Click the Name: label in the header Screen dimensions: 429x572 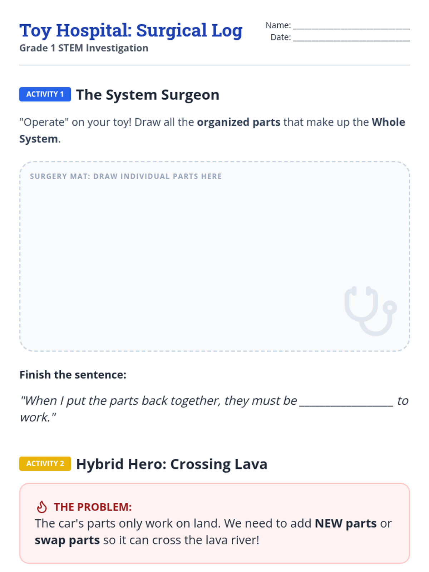pos(278,25)
